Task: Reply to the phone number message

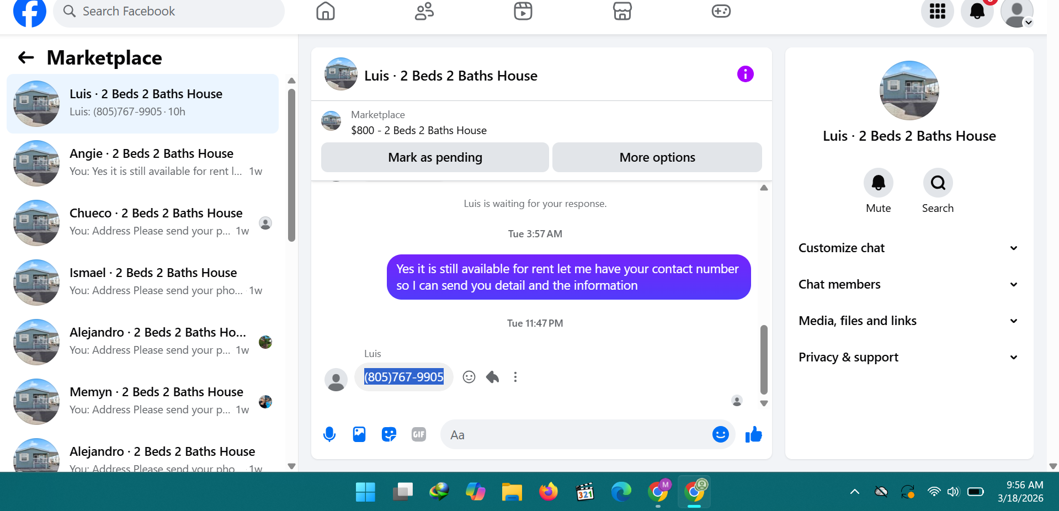Action: click(492, 377)
